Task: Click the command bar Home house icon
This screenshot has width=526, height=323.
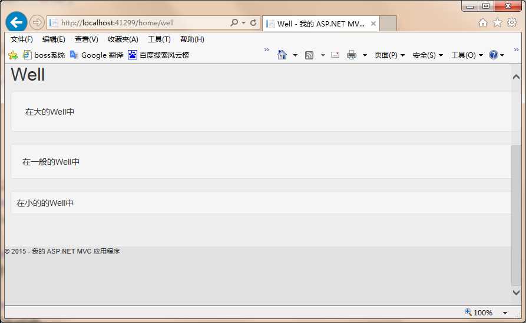Action: [282, 55]
